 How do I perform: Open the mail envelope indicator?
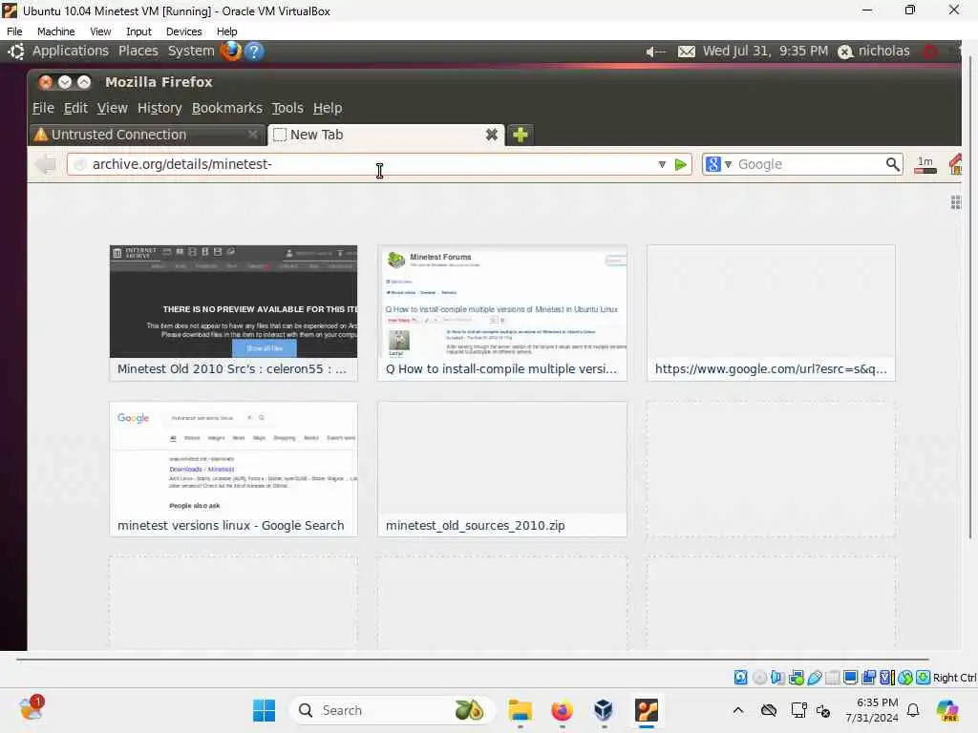[x=686, y=52]
